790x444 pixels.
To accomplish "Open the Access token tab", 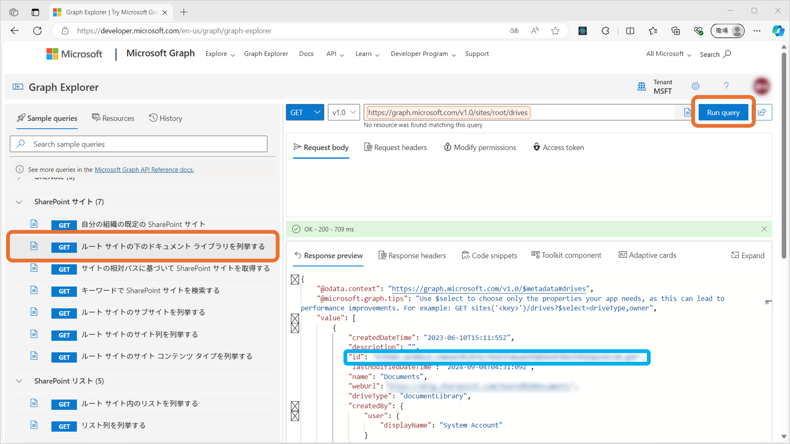I will click(558, 147).
